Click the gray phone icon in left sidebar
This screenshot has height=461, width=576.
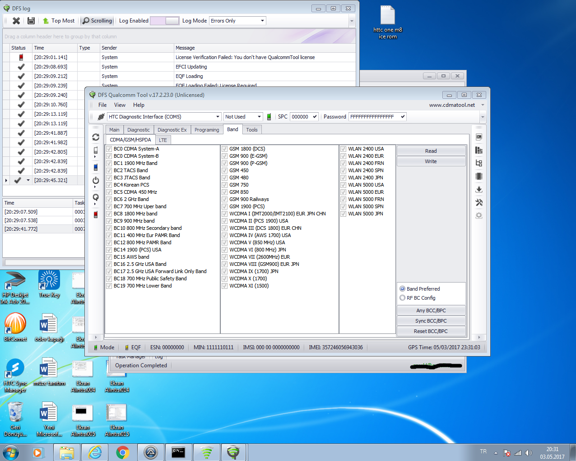pyautogui.click(x=96, y=151)
